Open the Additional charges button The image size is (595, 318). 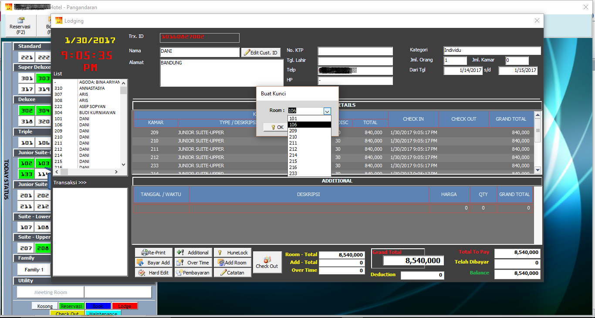[x=193, y=253]
